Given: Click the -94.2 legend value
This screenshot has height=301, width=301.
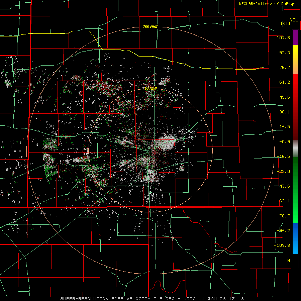Looking at the screenshot, I should point(283,230).
